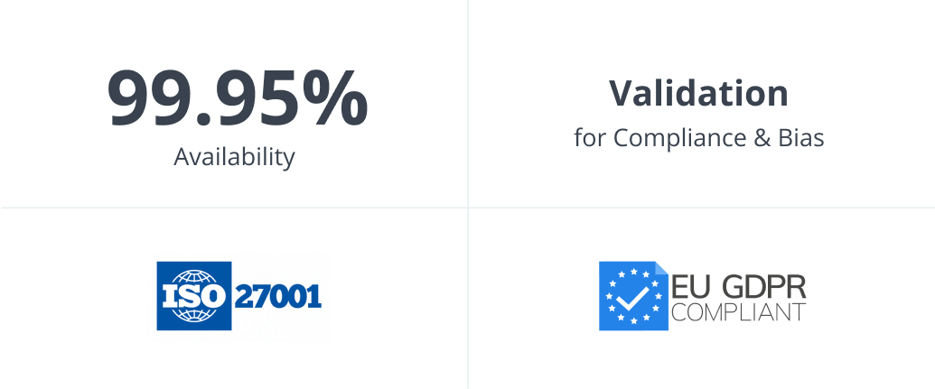Click the folded corner of GDPR badge
The image size is (935, 389).
click(x=661, y=268)
